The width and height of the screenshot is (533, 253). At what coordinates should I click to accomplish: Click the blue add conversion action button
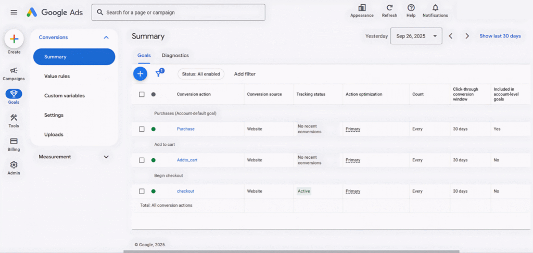[139, 74]
